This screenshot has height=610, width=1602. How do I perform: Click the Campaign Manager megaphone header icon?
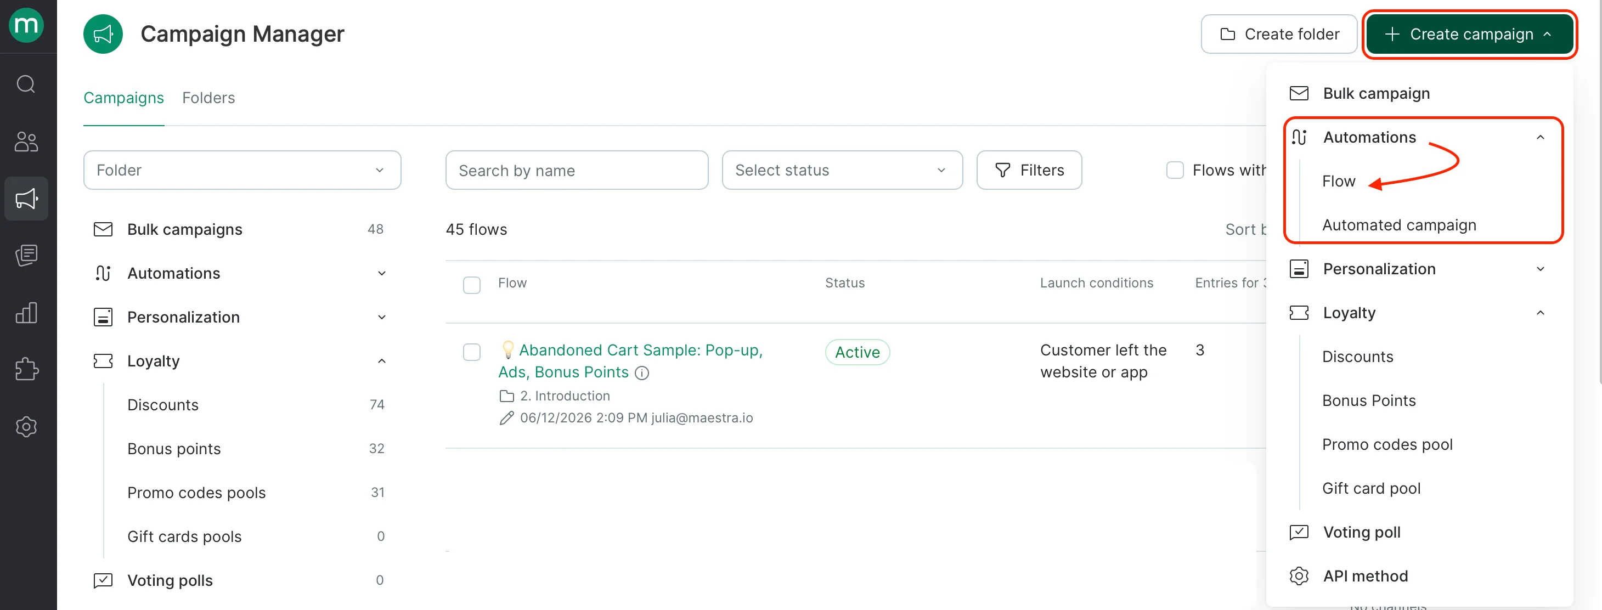103,34
